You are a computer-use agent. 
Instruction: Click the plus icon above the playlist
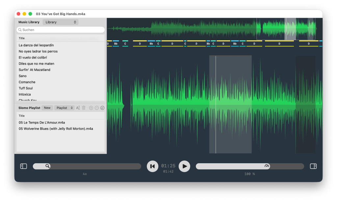[91, 108]
